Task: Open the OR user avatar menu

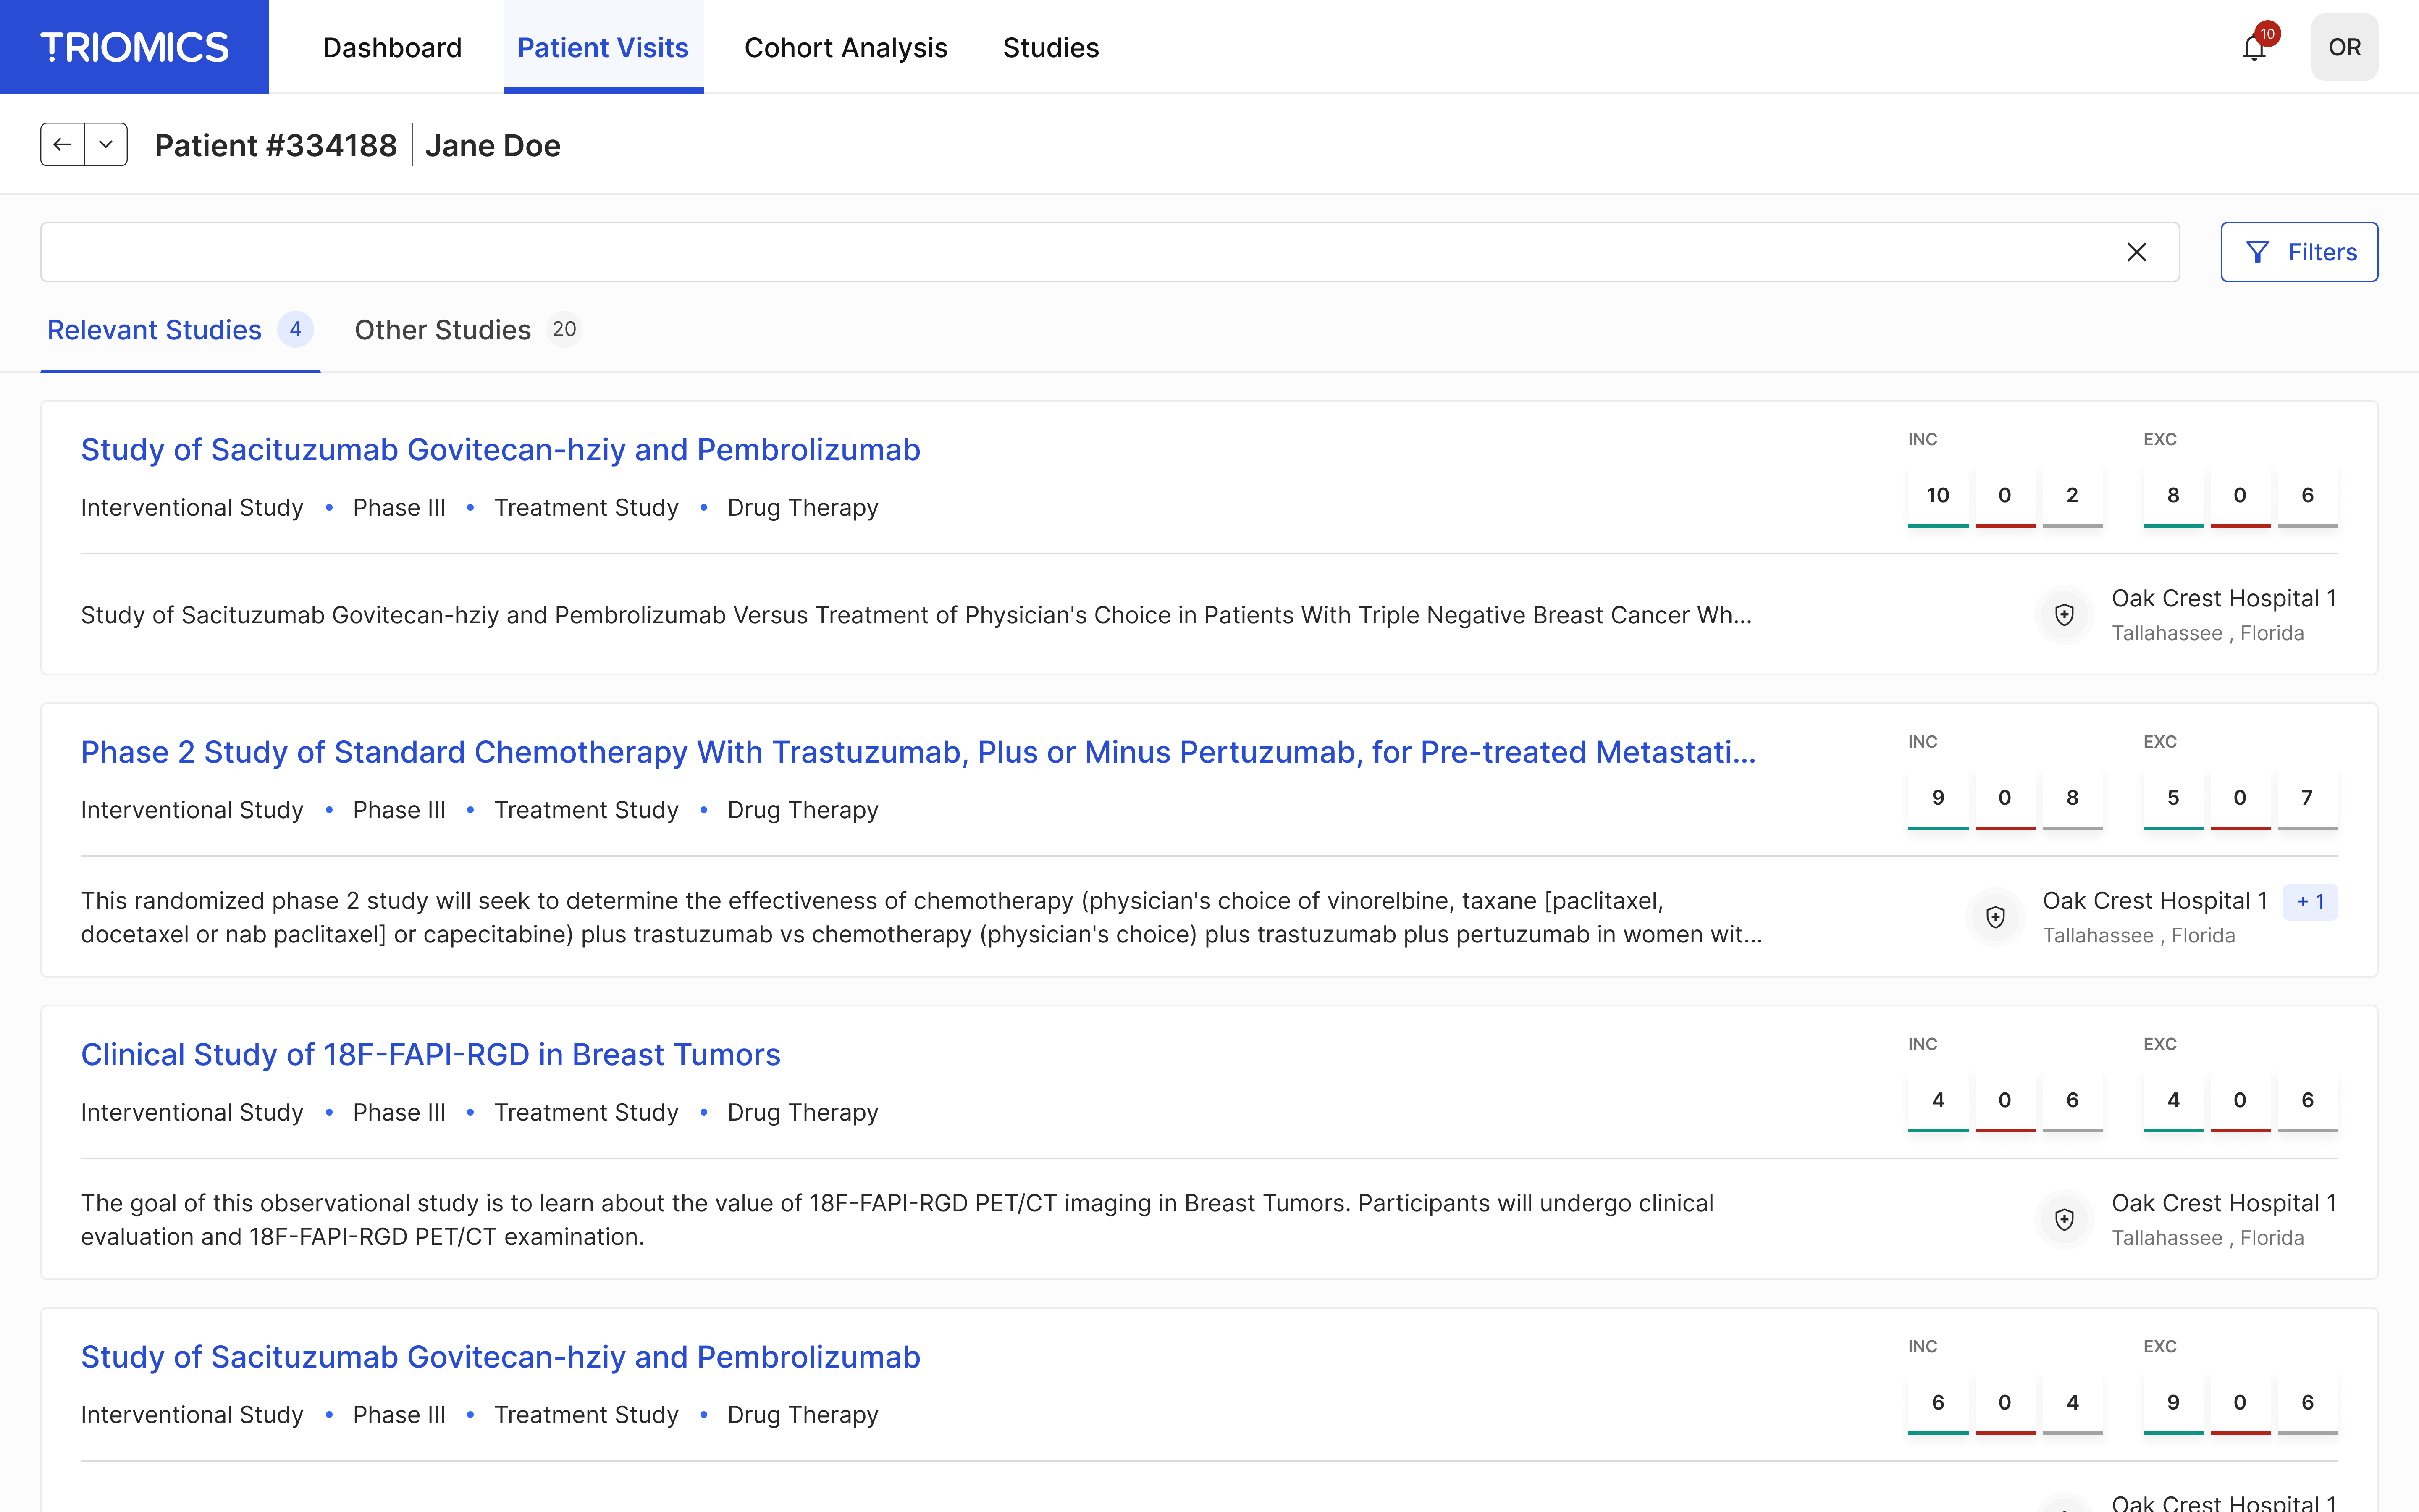Action: coord(2344,47)
